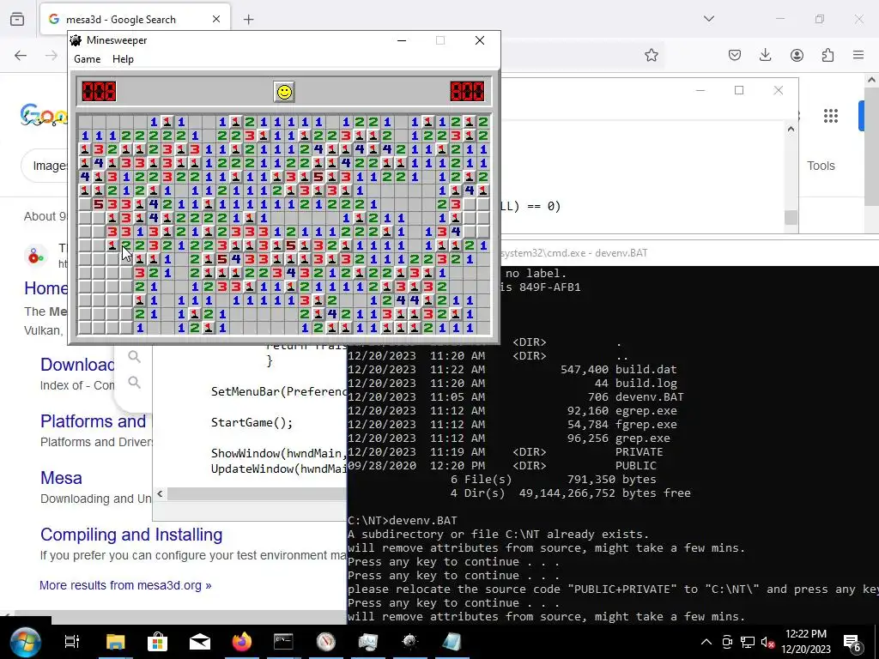Image resolution: width=879 pixels, height=659 pixels.
Task: Click the lower magnifier icon in the suggestion list
Action: [x=134, y=382]
